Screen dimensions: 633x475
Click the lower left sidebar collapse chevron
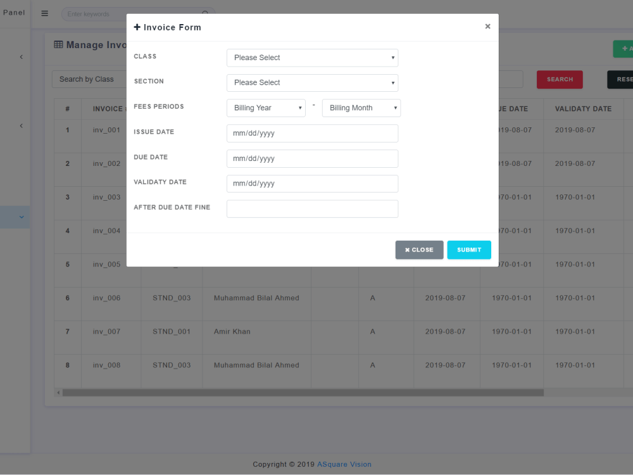[x=21, y=125]
